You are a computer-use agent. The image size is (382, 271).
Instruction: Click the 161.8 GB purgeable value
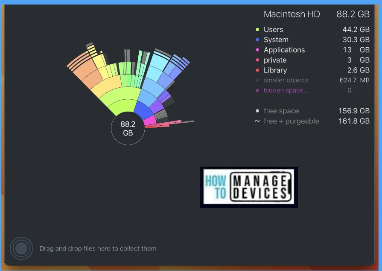354,121
